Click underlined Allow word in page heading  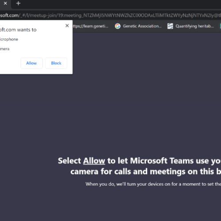[94, 161]
